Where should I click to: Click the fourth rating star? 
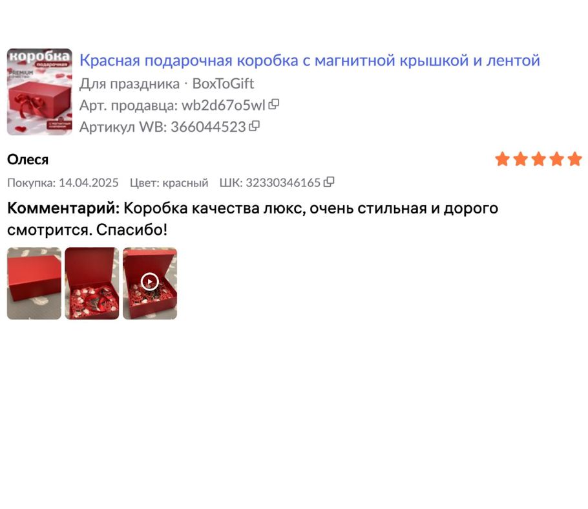click(x=556, y=159)
